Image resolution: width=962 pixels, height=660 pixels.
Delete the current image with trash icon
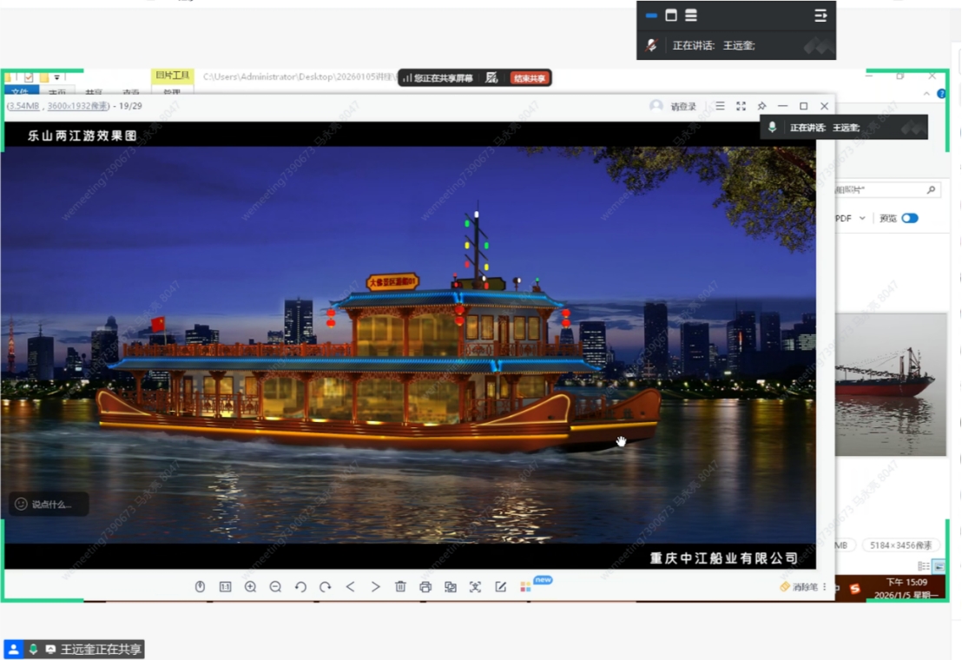click(400, 587)
